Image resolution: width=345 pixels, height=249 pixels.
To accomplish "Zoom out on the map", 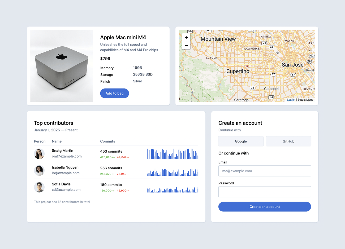I will tap(186, 46).
